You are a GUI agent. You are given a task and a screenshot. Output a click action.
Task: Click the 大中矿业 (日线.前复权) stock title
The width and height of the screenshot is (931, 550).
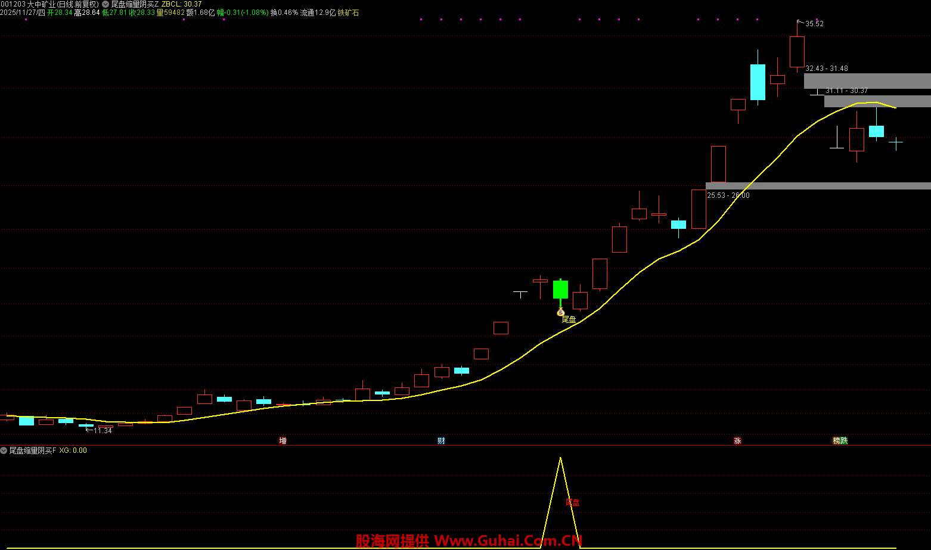click(x=63, y=4)
